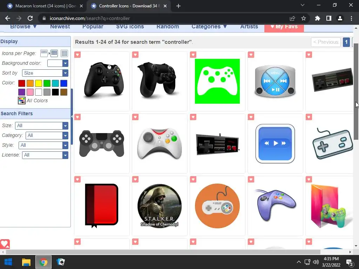Go to the Newest page
The height and width of the screenshot is (269, 359).
tap(60, 27)
